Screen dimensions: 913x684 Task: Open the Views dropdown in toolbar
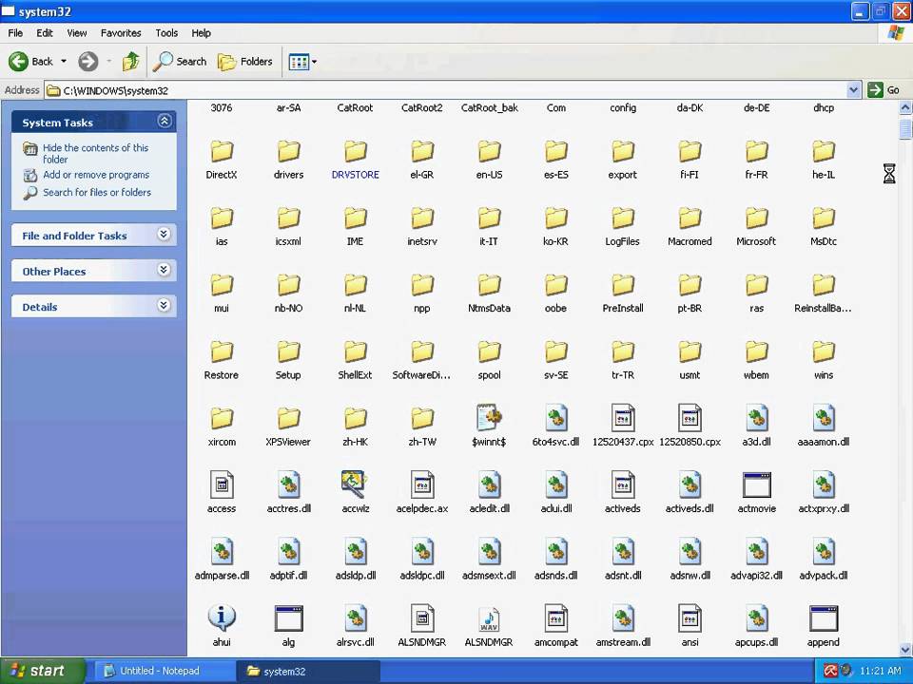tap(302, 61)
